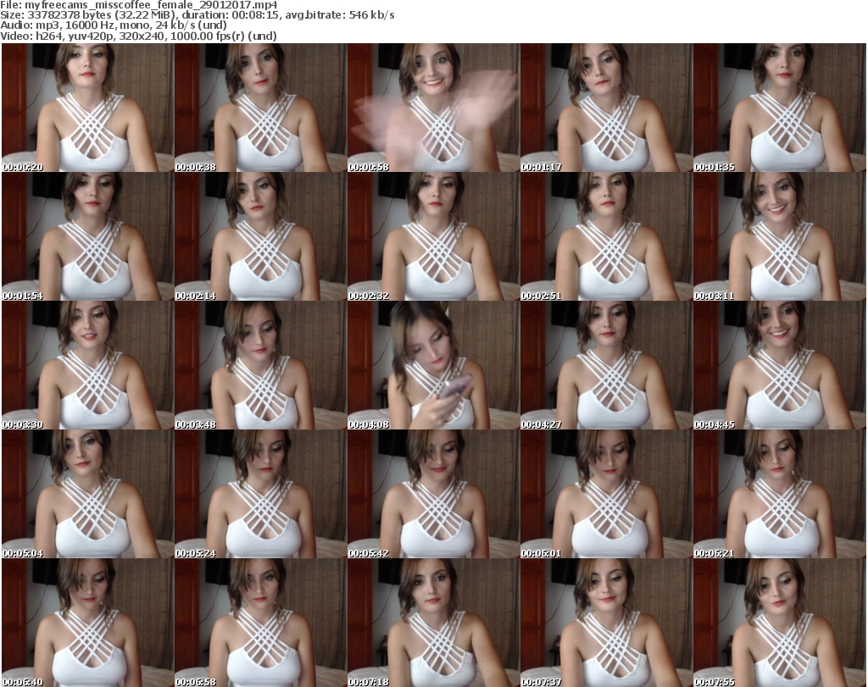Select the frame timestamped 00:04:45
868x687 pixels.
(780, 366)
